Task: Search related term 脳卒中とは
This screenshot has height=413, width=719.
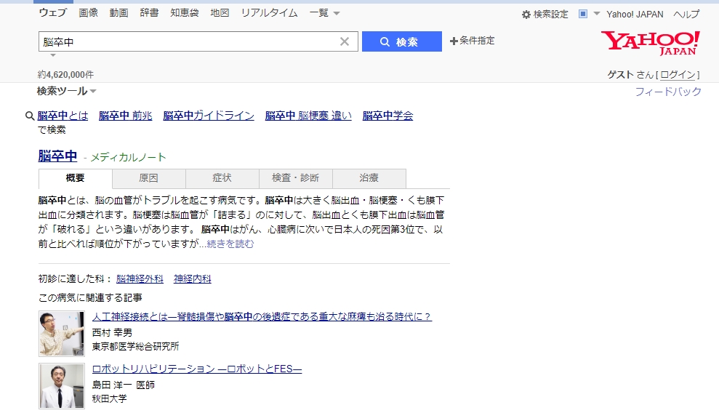Action: [x=63, y=116]
